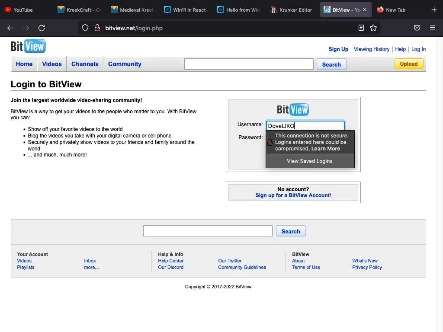Close the BitView tab
Screen dimensions: 443x332
point(365,10)
